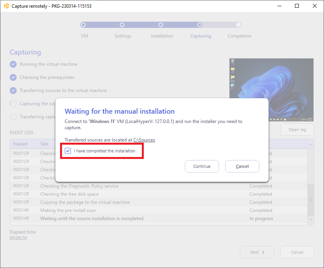324x268 pixels.
Task: Click the empty circle beside Capturing the source step
Action: (x=13, y=104)
